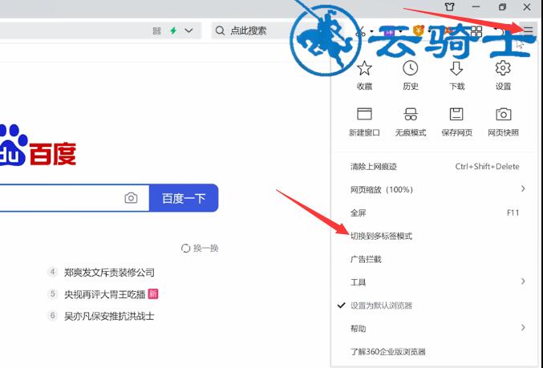The height and width of the screenshot is (368, 543).
Task: Click the Ctrl+Shift+Delete shortcut text
Action: point(487,167)
